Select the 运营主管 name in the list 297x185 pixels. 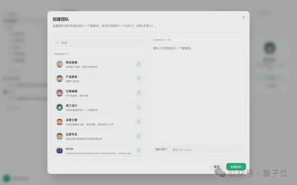(x=71, y=119)
